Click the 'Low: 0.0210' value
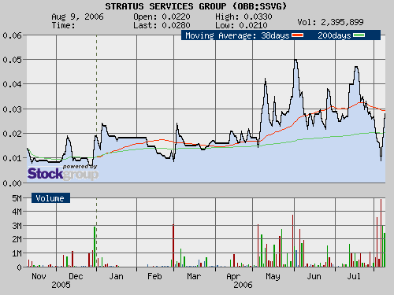The height and width of the screenshot is (295, 394). click(x=241, y=25)
